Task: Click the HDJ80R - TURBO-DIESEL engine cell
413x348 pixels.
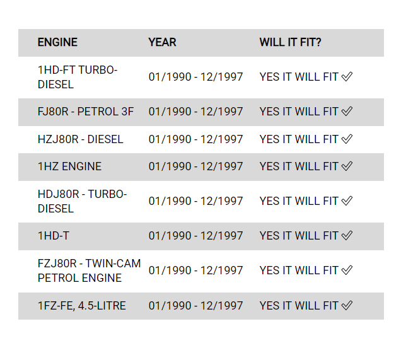Action: pyautogui.click(x=82, y=201)
